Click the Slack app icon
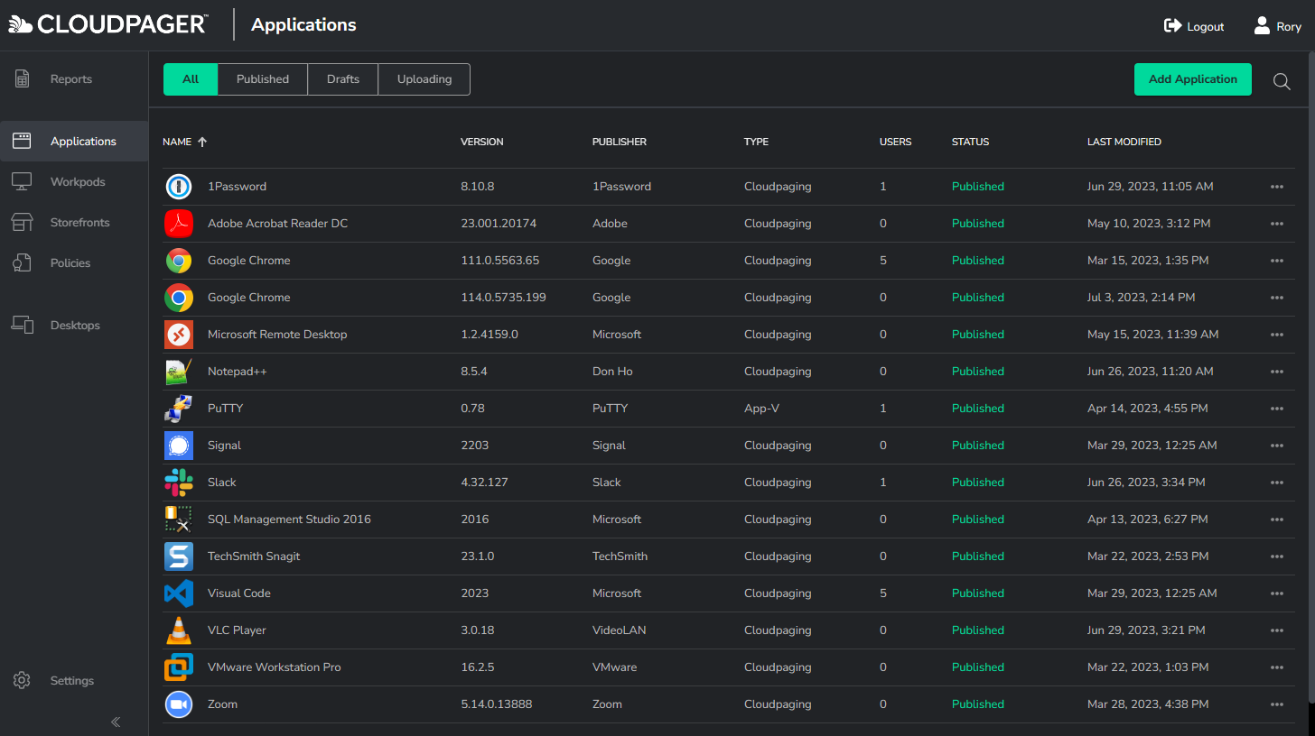 click(179, 483)
